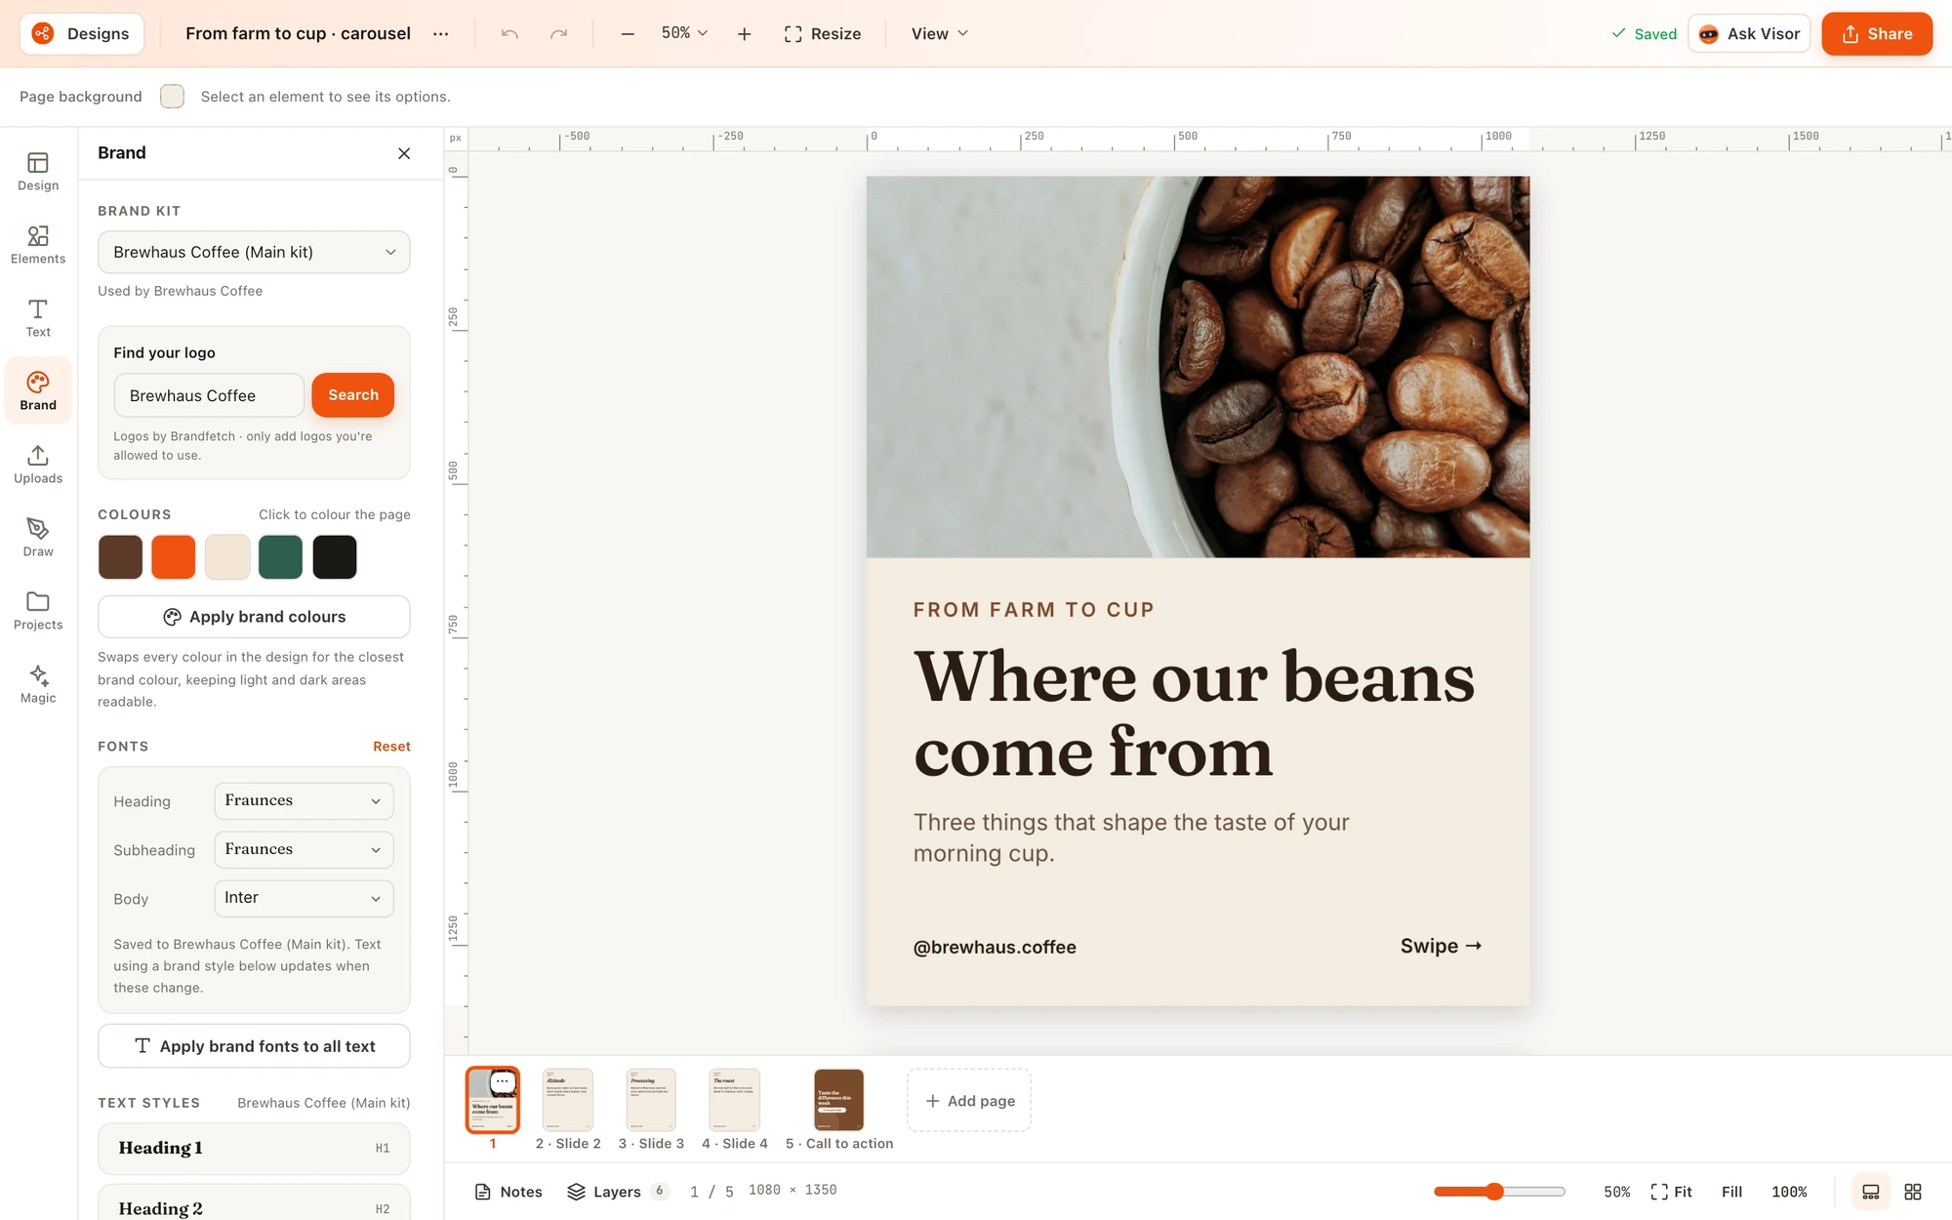The height and width of the screenshot is (1220, 1952).
Task: Click the zoom slider handle
Action: 1494,1192
